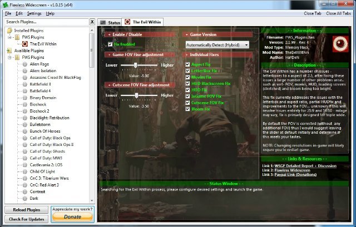
Task: Click the gear icon beside Child Of Light
Action: (25, 171)
